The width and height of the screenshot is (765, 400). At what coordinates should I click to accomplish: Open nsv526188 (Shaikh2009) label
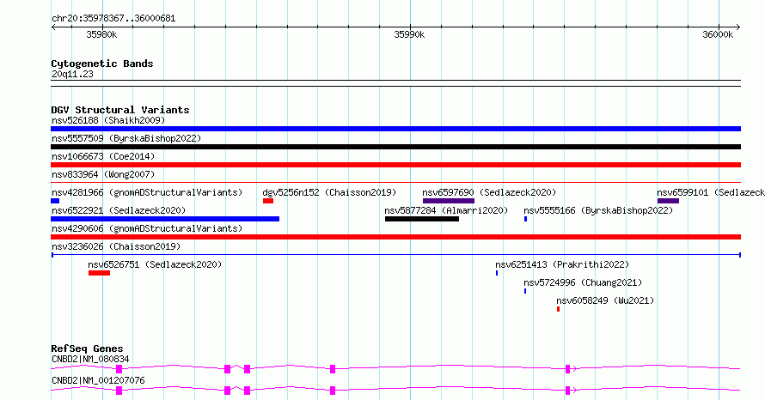(x=108, y=120)
